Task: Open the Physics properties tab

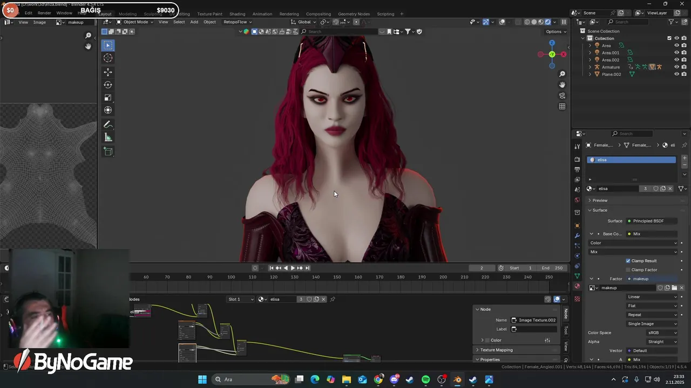Action: (x=577, y=256)
